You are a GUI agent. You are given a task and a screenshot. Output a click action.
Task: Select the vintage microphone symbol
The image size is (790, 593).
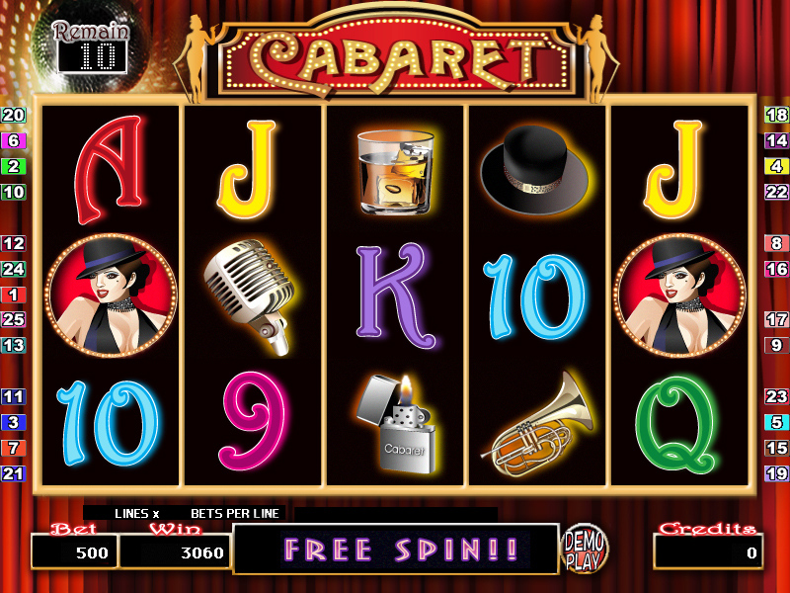coord(249,296)
